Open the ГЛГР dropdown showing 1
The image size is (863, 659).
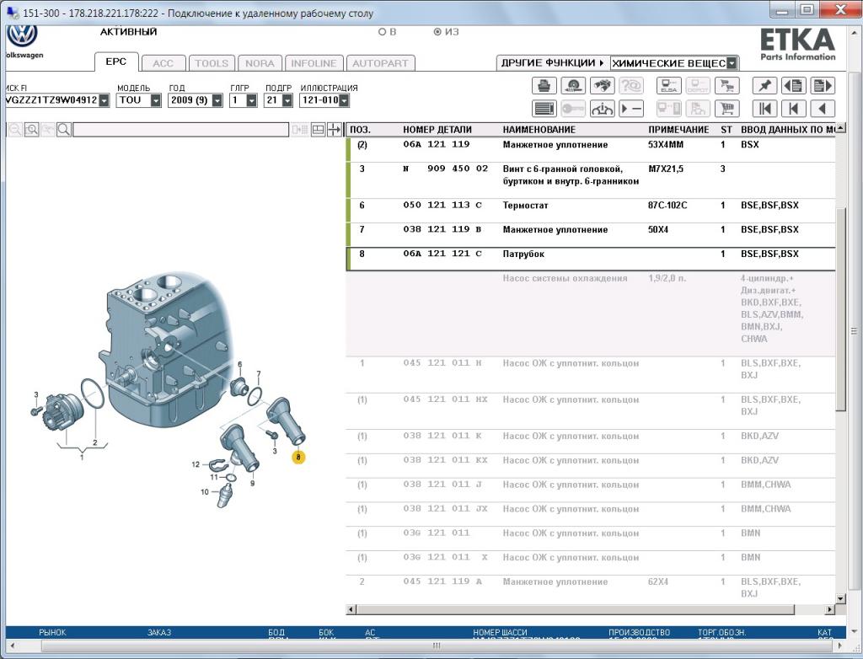coord(251,100)
